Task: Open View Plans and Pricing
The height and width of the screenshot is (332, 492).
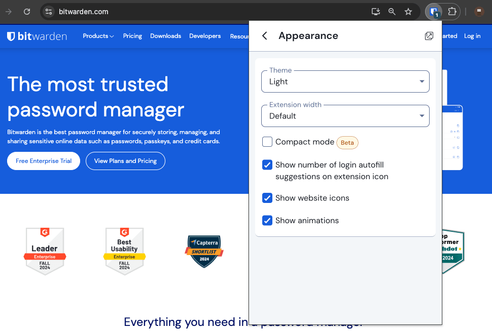Action: click(x=125, y=161)
